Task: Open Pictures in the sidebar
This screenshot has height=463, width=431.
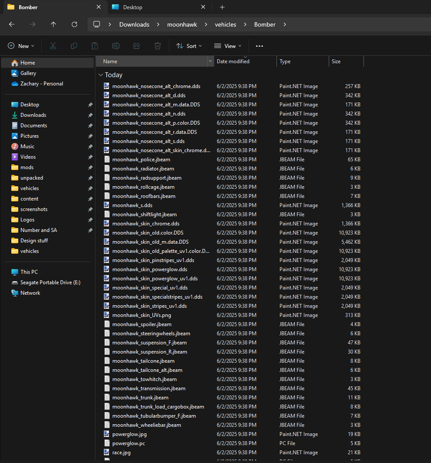Action: [x=48, y=136]
